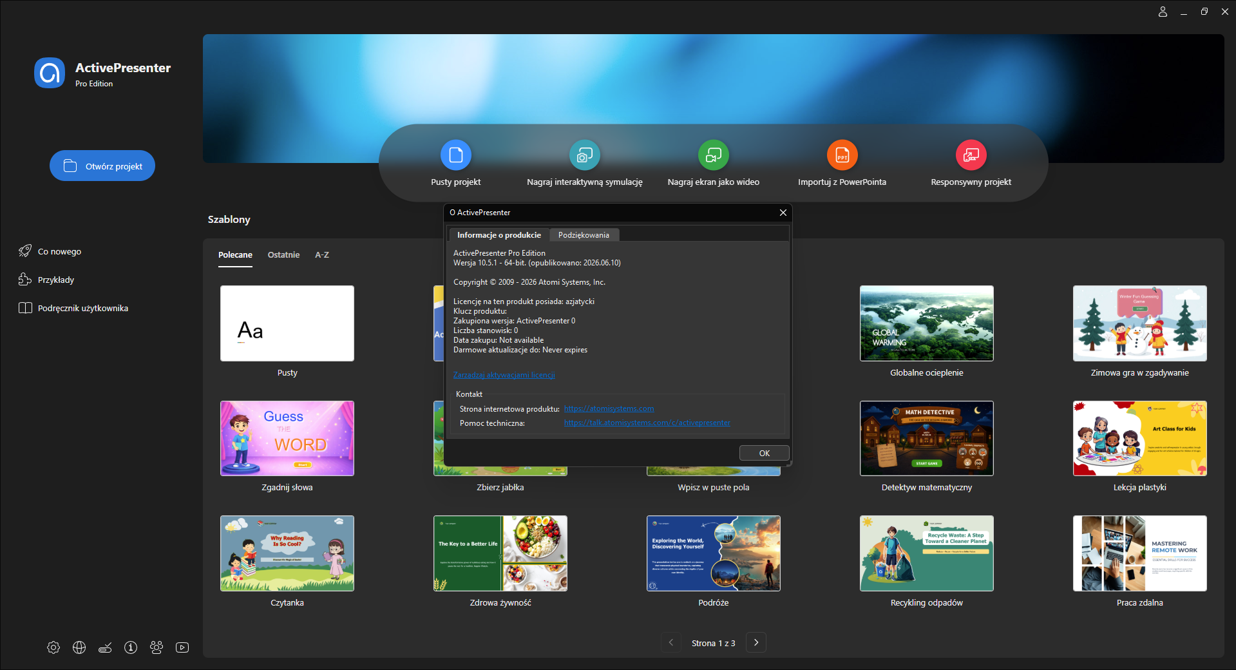The width and height of the screenshot is (1236, 670).
Task: Open the community people icon
Action: coord(157,647)
